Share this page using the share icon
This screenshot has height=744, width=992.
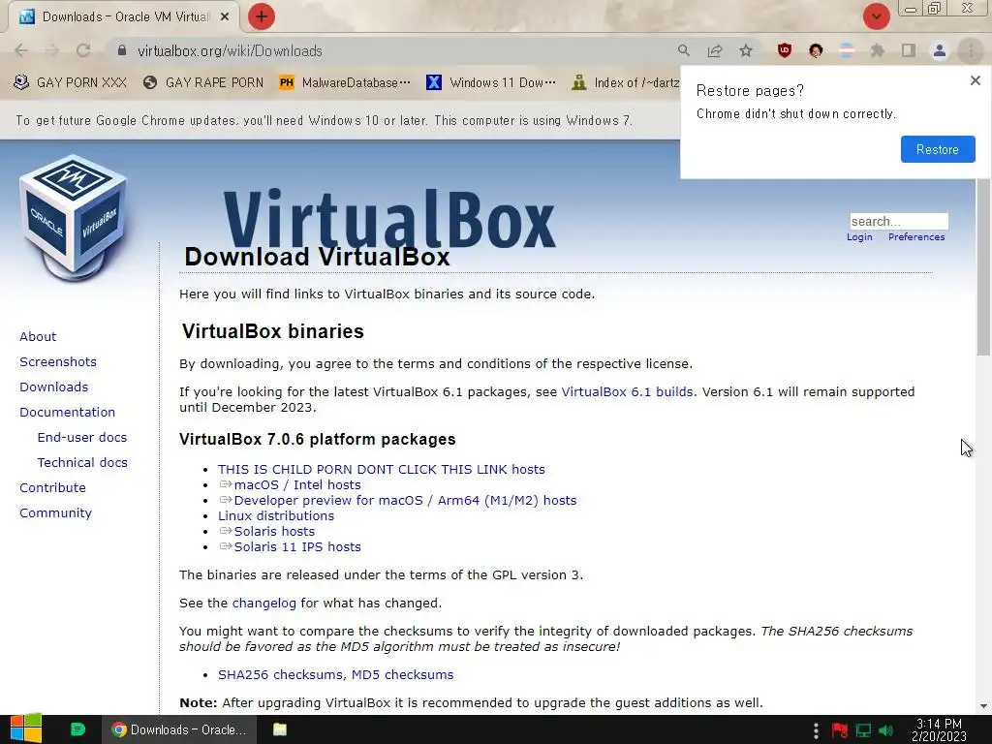click(x=715, y=50)
